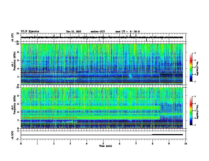Click the "ch.3(V)" axis label

[13, 135]
